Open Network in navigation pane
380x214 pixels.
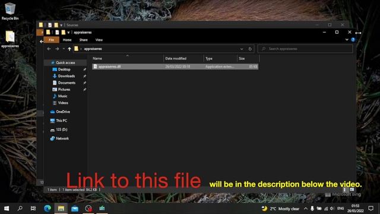(x=62, y=139)
